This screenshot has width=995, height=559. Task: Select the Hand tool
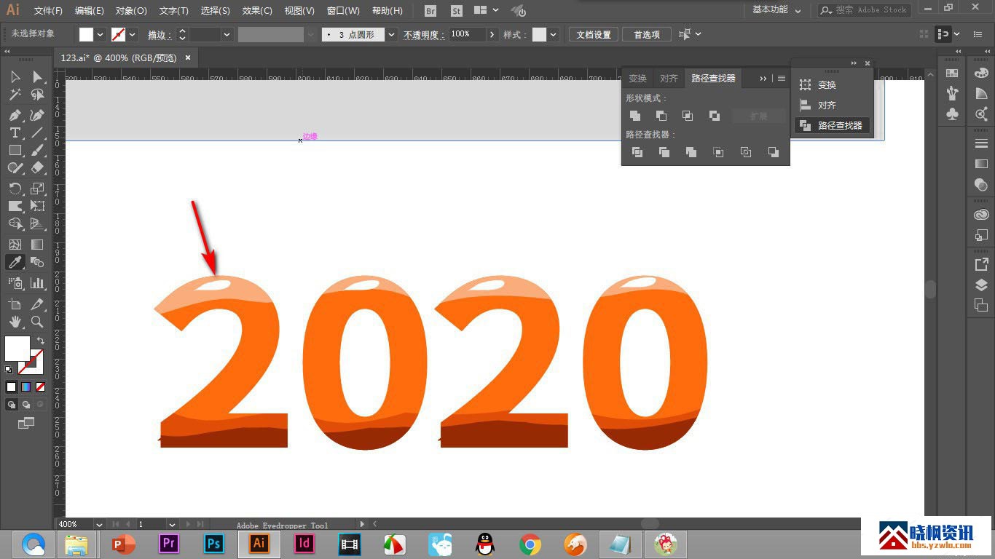coord(15,322)
